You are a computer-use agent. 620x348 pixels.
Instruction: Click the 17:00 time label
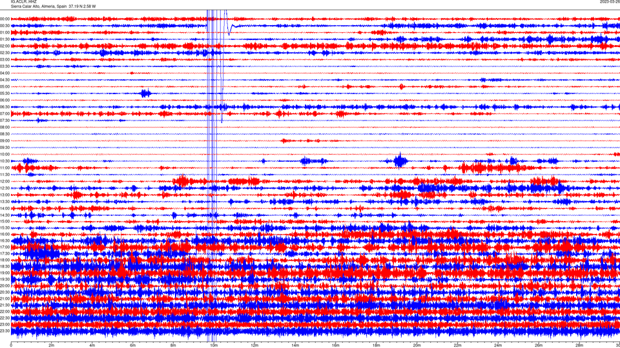(5, 247)
